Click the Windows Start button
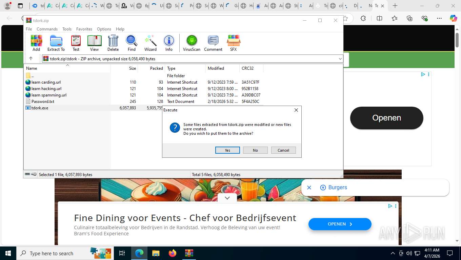This screenshot has height=260, width=461. [x=8, y=253]
